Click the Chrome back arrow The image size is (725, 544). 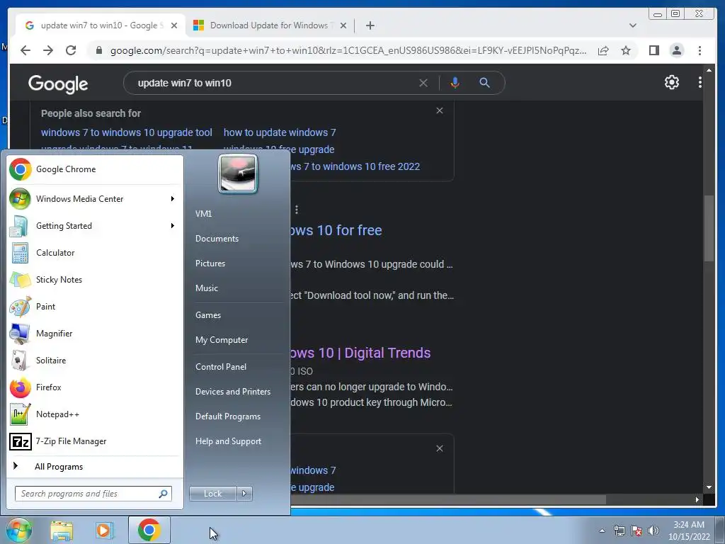pos(25,50)
